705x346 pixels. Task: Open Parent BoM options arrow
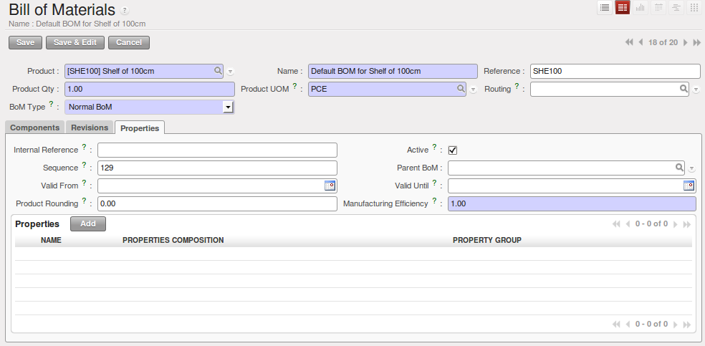click(x=691, y=168)
